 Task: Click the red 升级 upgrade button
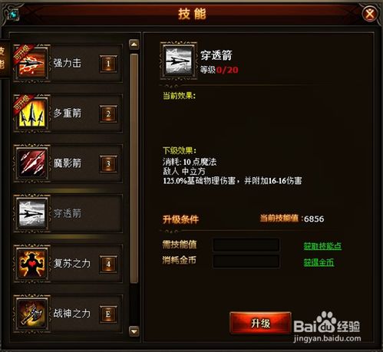(x=260, y=323)
